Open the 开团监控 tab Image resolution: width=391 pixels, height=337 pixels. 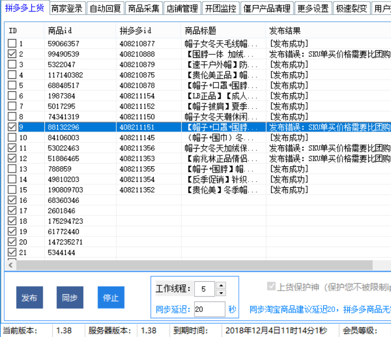(221, 8)
